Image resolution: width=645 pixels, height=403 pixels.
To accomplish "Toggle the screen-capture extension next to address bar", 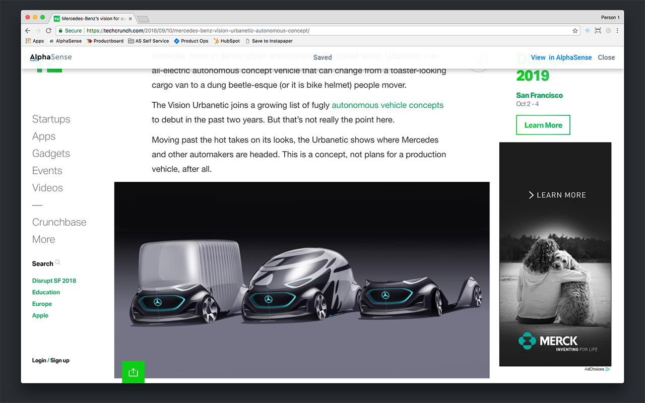I will point(597,30).
